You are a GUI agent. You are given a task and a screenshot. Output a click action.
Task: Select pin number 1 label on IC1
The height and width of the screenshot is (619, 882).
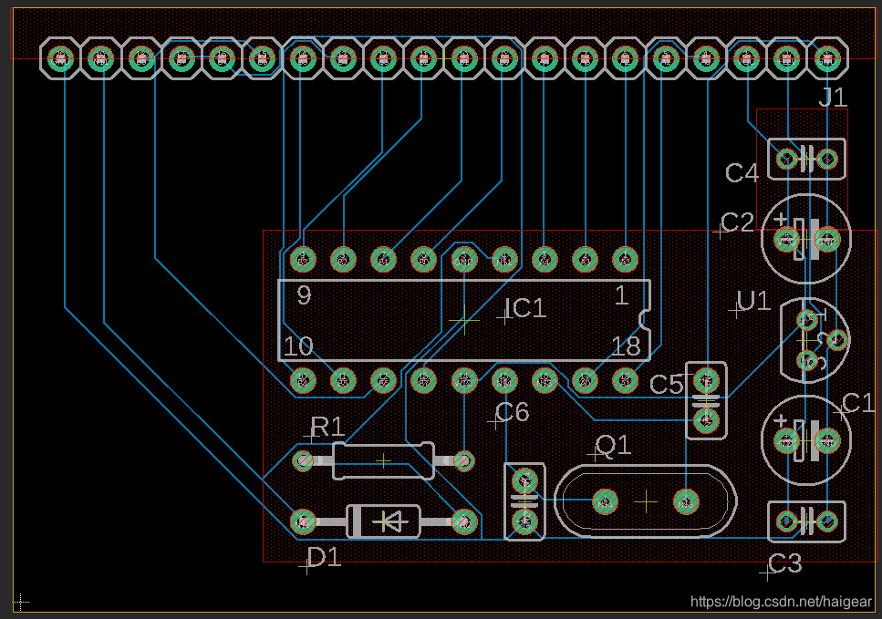pyautogui.click(x=621, y=295)
